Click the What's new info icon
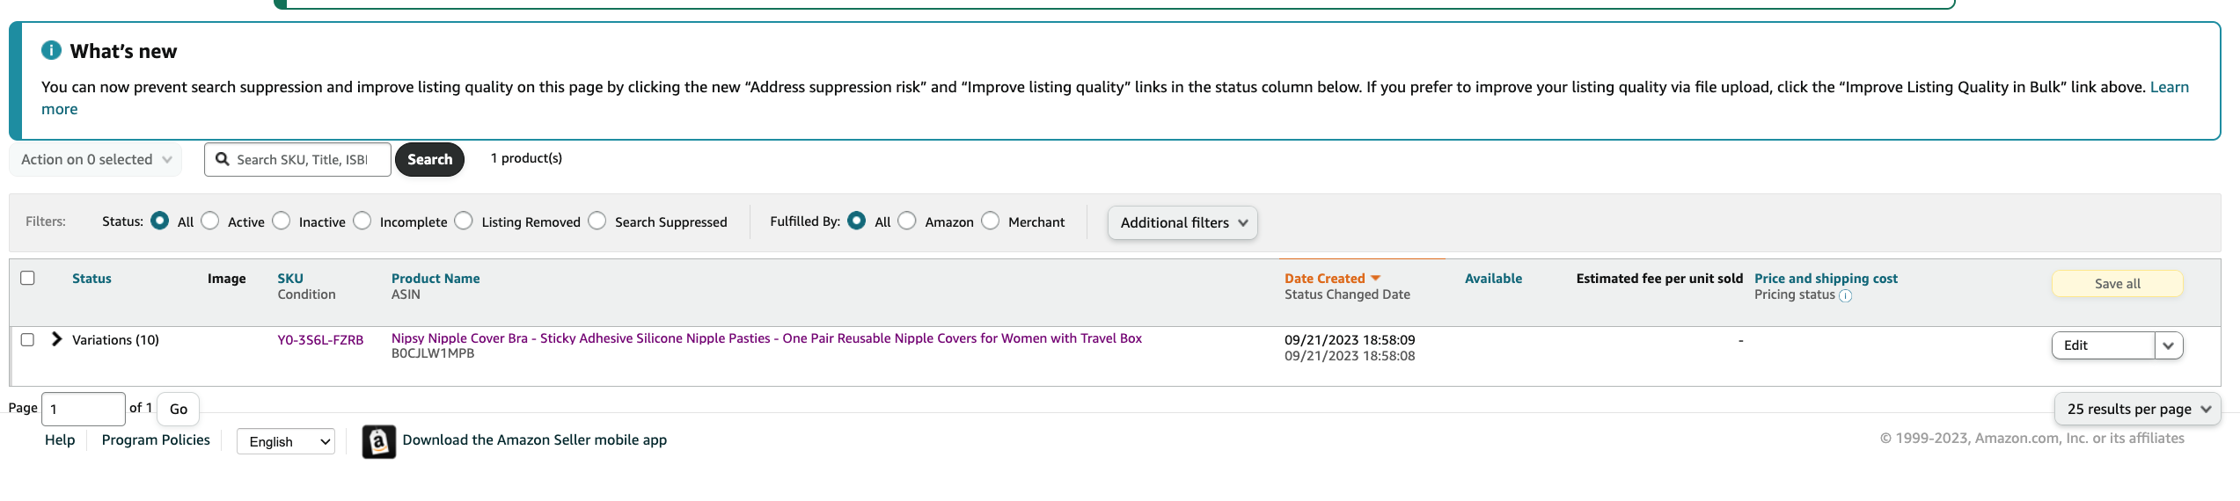Image resolution: width=2240 pixels, height=501 pixels. pyautogui.click(x=52, y=50)
